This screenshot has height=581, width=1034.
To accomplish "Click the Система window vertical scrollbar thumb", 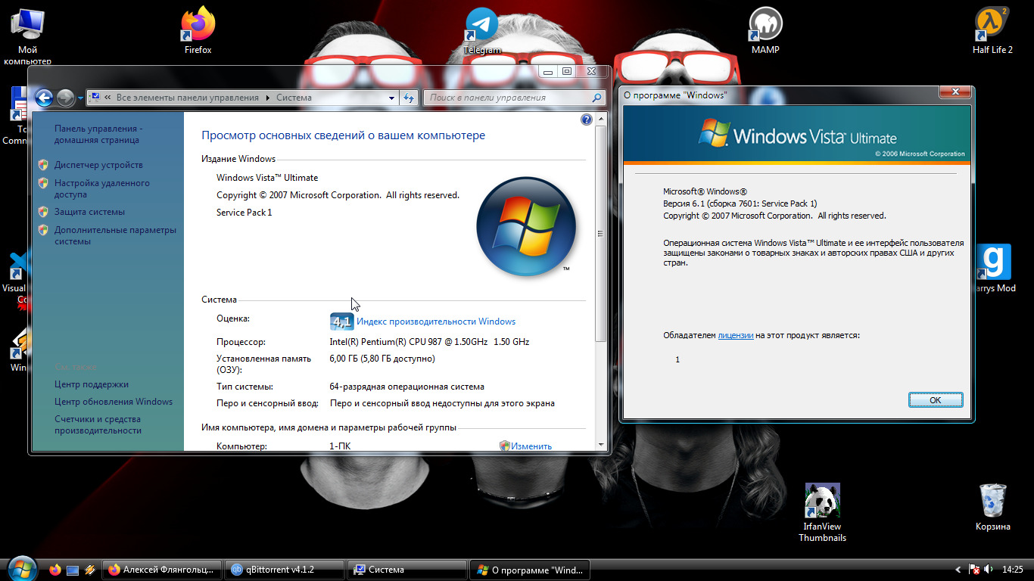I will pyautogui.click(x=601, y=234).
